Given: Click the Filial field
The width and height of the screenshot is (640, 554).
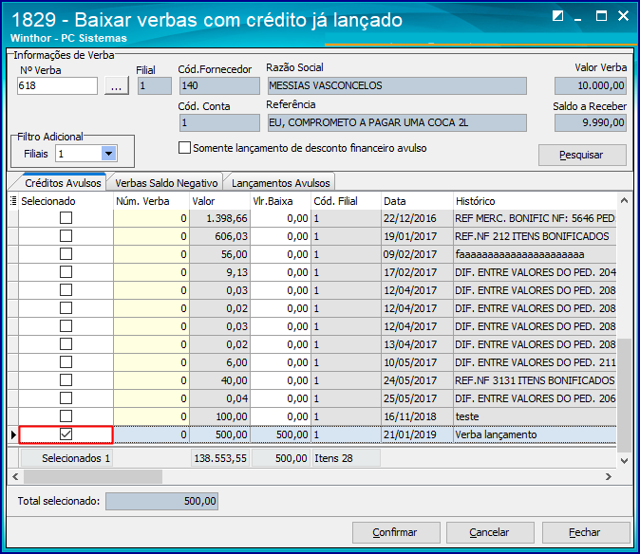Looking at the screenshot, I should 155,85.
